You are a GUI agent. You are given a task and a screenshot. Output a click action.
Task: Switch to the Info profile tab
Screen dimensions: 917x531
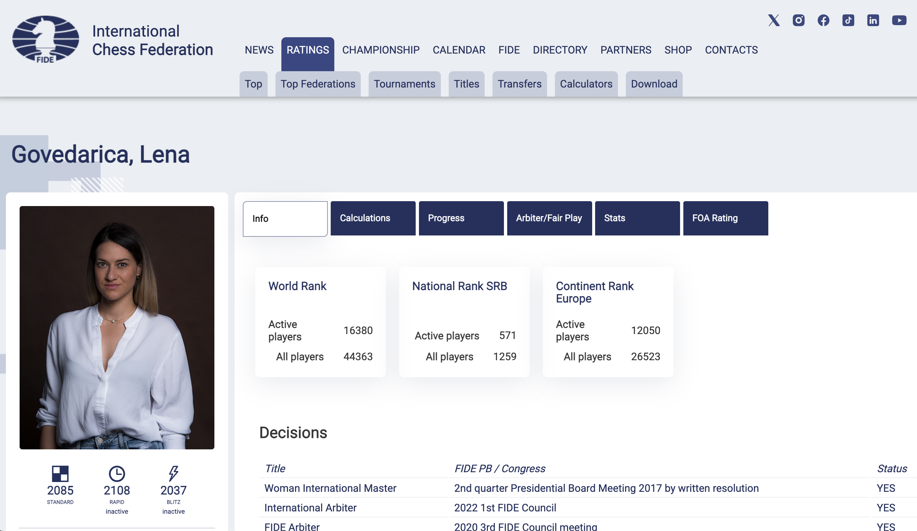(x=285, y=218)
